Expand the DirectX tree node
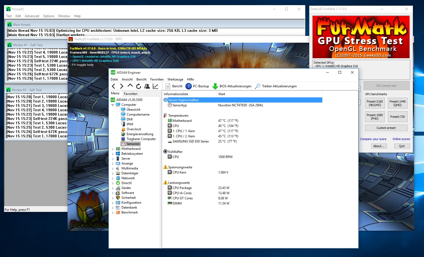Viewport: 424px width, 257px height. [x=113, y=183]
